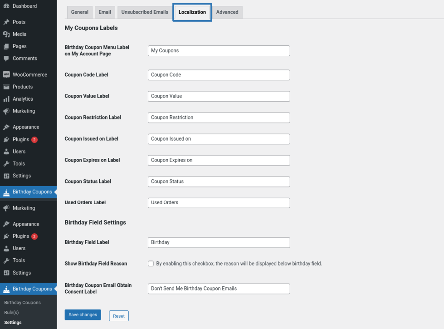444x329 pixels.
Task: Focus the Birthday Field Label text box
Action: (219, 242)
